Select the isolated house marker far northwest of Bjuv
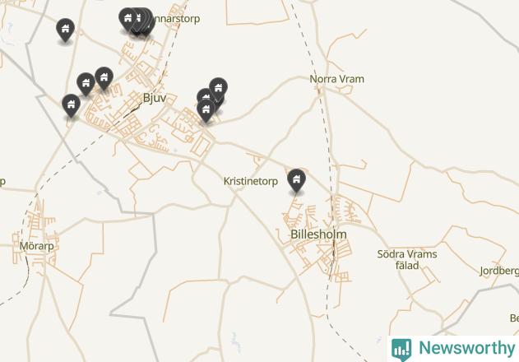This screenshot has width=519, height=362. tap(65, 30)
